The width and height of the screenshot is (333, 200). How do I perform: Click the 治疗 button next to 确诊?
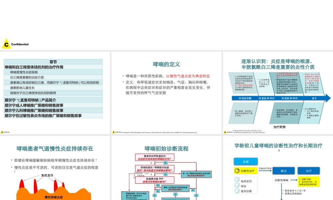[309, 171]
